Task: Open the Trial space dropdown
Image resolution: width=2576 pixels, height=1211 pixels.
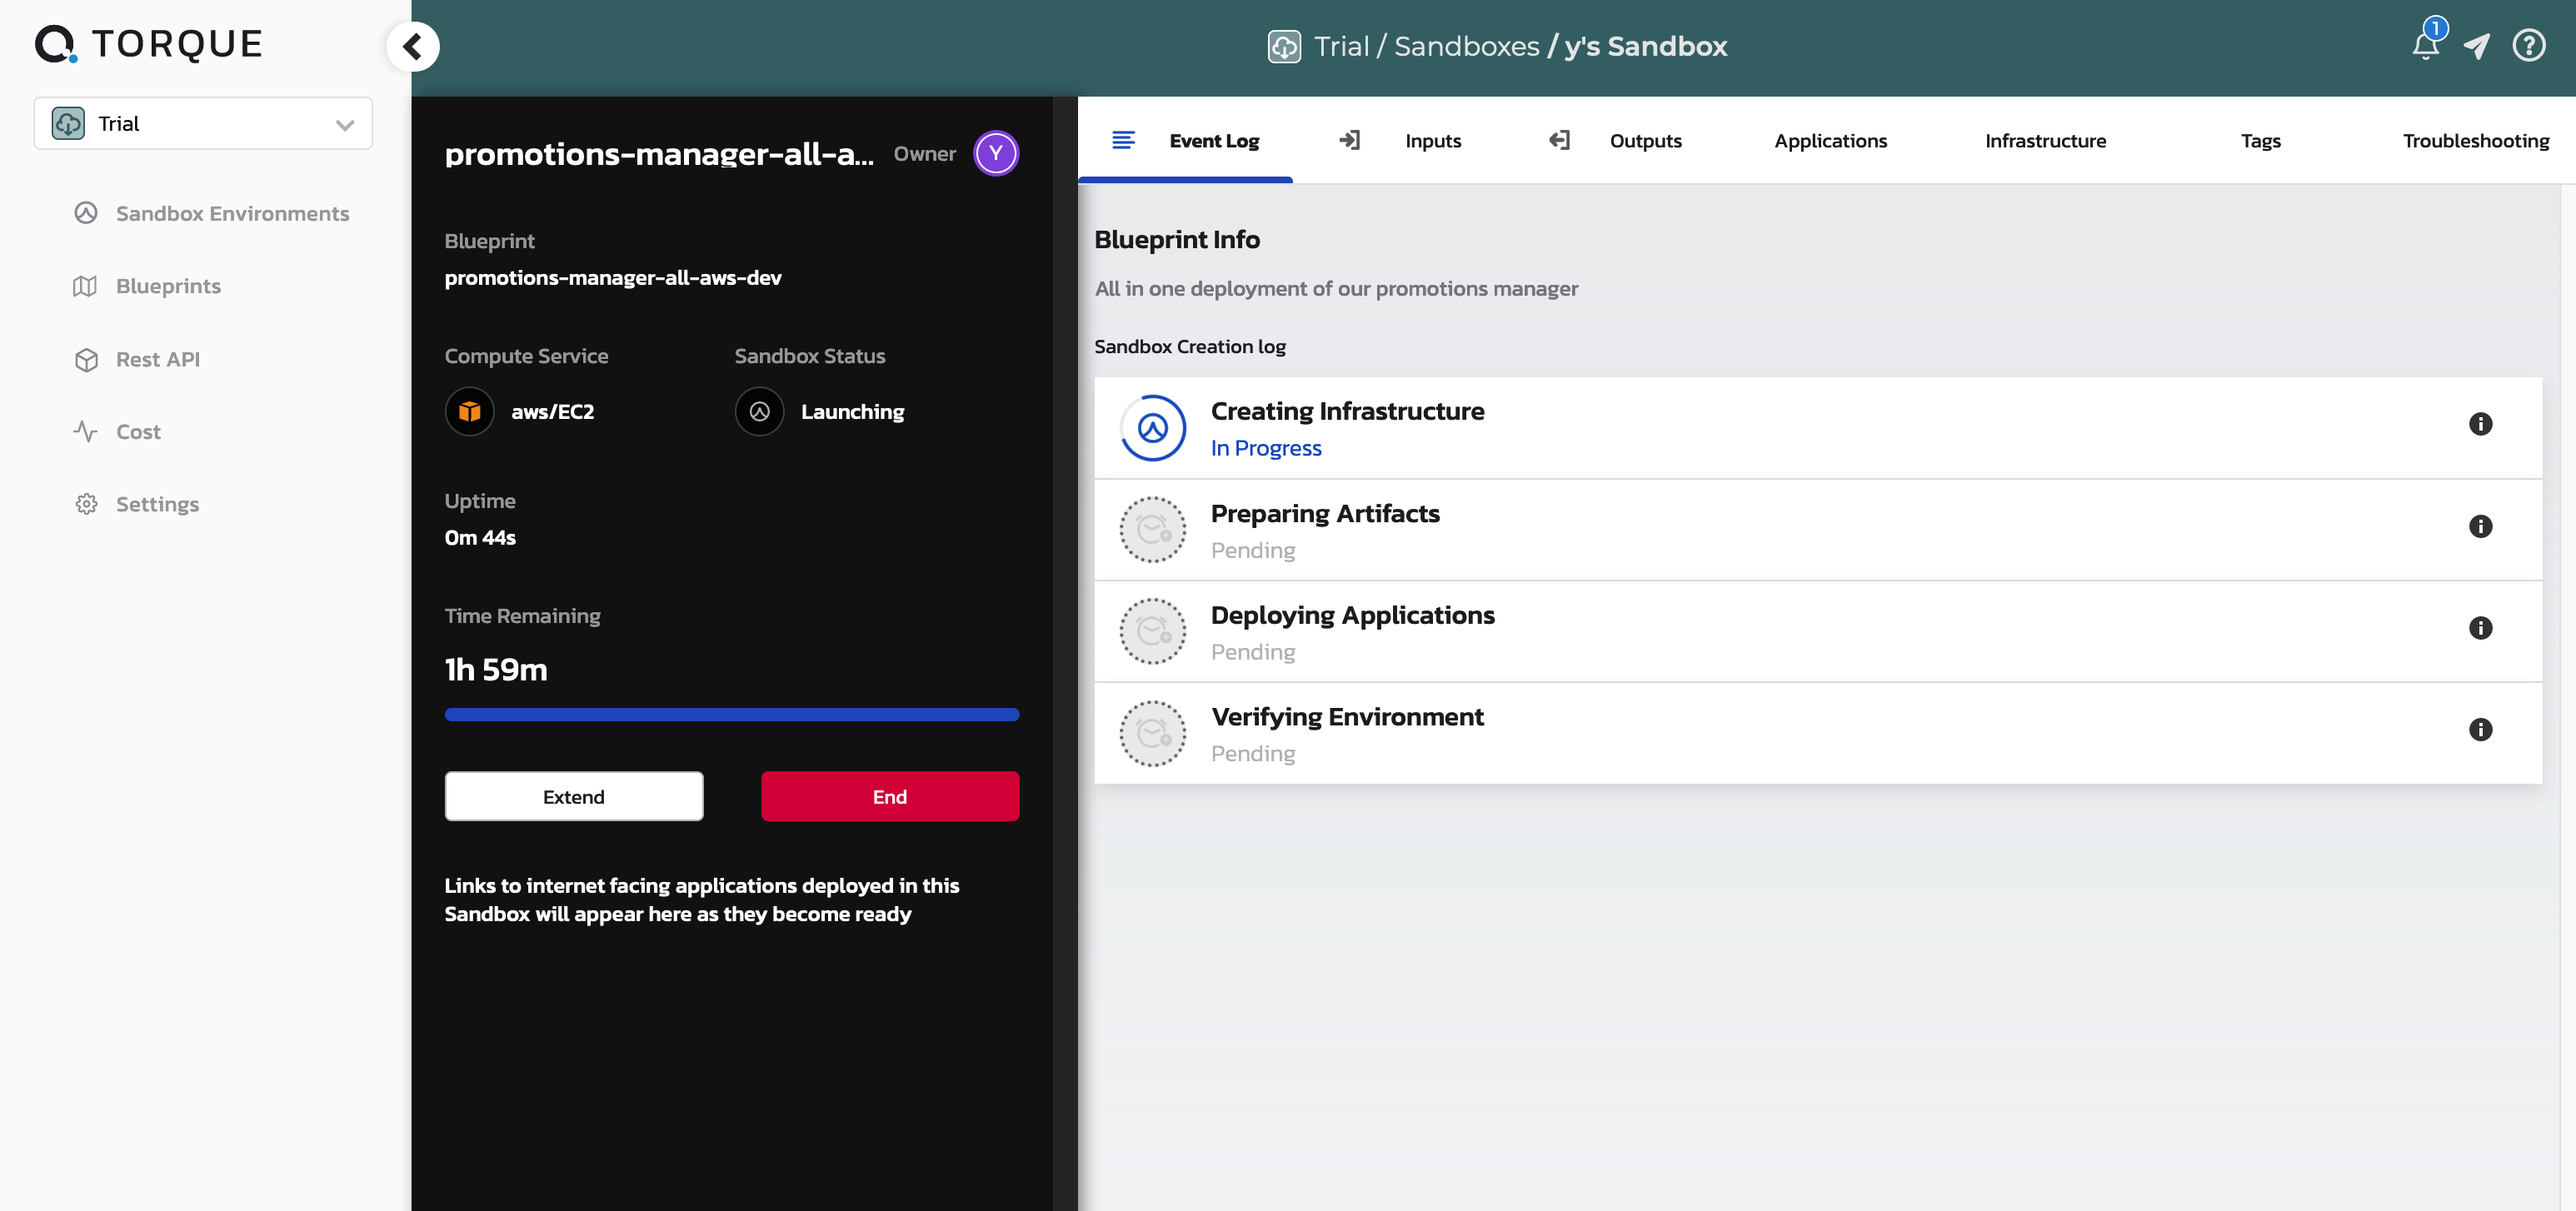Action: [203, 123]
